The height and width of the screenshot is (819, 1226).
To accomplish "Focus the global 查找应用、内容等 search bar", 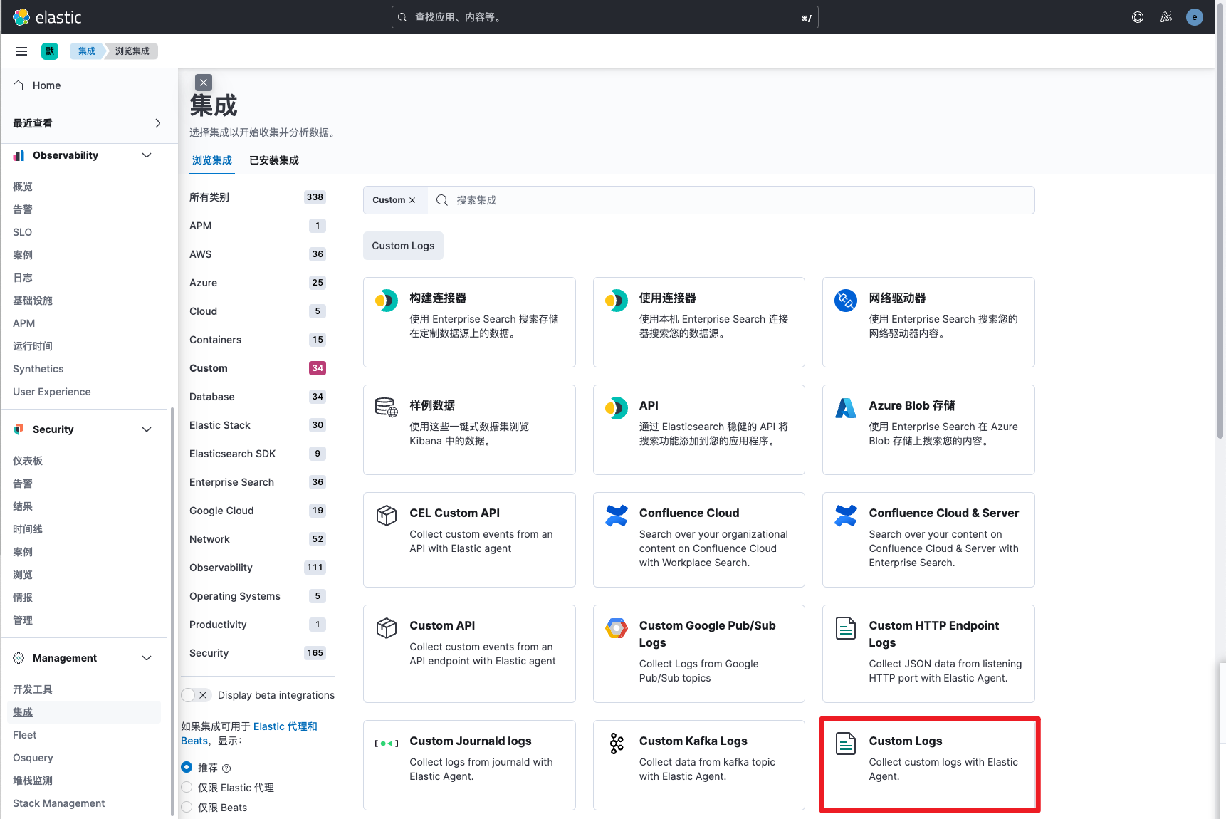I will pos(605,17).
